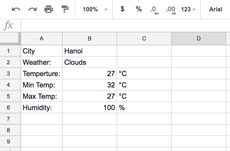Click the Humidity value cell showing 100
Screen dimensions: 230x151
pyautogui.click(x=89, y=108)
